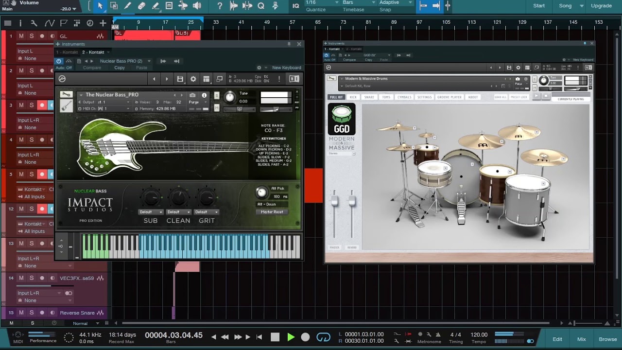The width and height of the screenshot is (622, 350).
Task: Open the Mix console button
Action: point(582,339)
